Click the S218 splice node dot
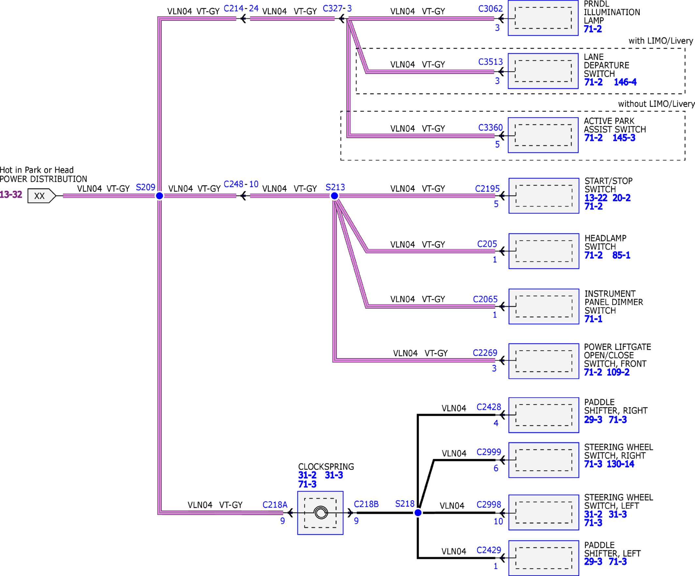 click(x=418, y=513)
